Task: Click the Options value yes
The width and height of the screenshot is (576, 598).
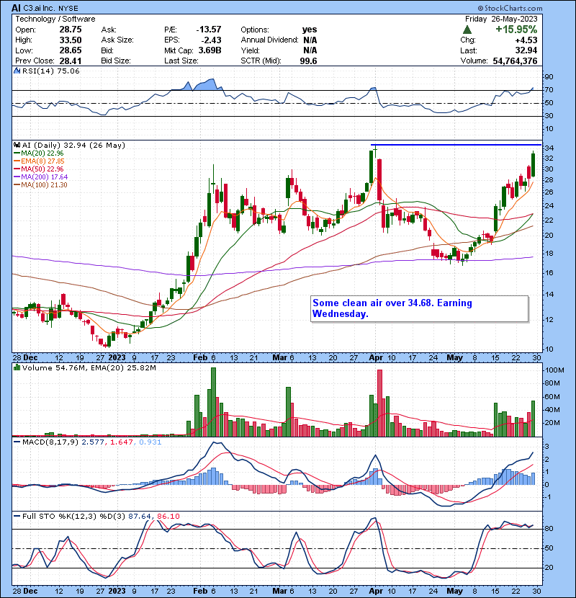Action: coord(310,30)
